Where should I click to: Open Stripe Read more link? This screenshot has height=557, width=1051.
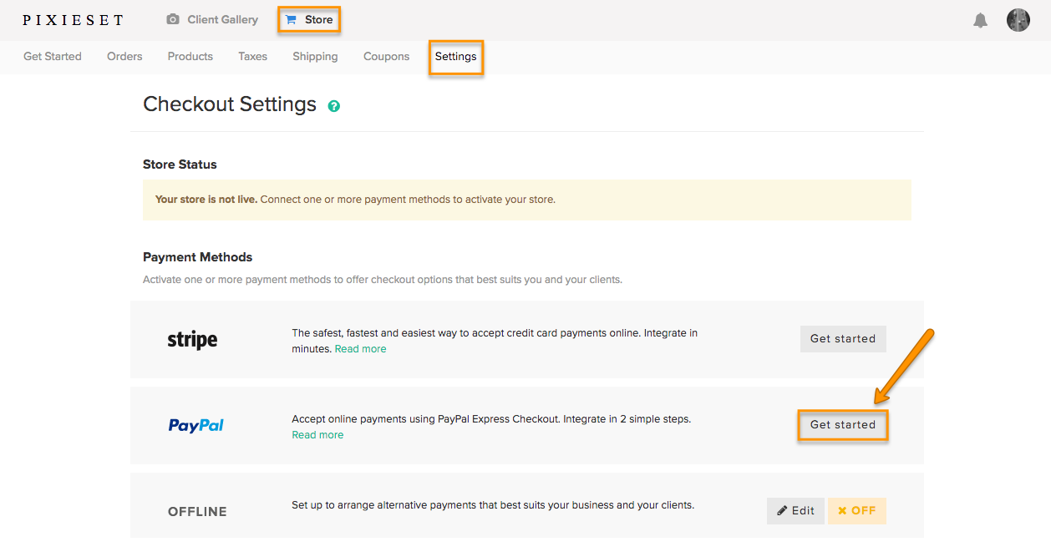click(360, 349)
